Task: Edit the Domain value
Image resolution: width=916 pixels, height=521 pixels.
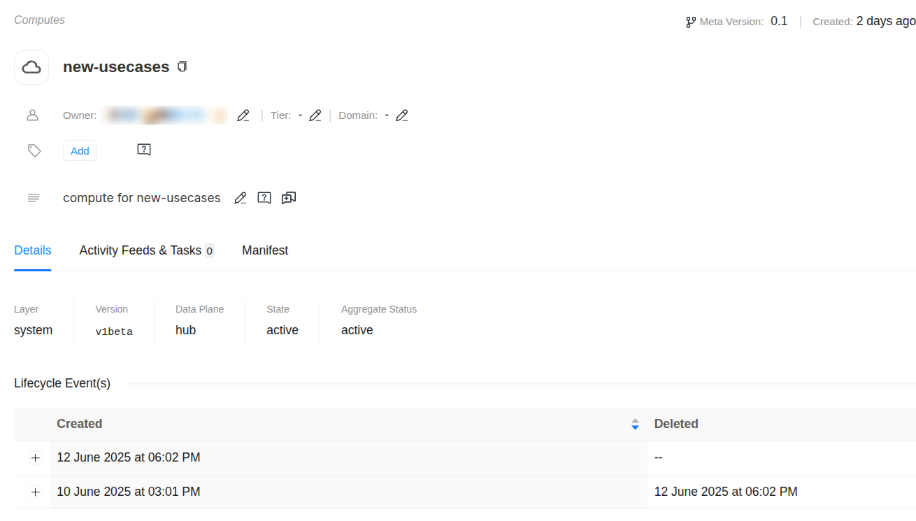Action: tap(401, 115)
